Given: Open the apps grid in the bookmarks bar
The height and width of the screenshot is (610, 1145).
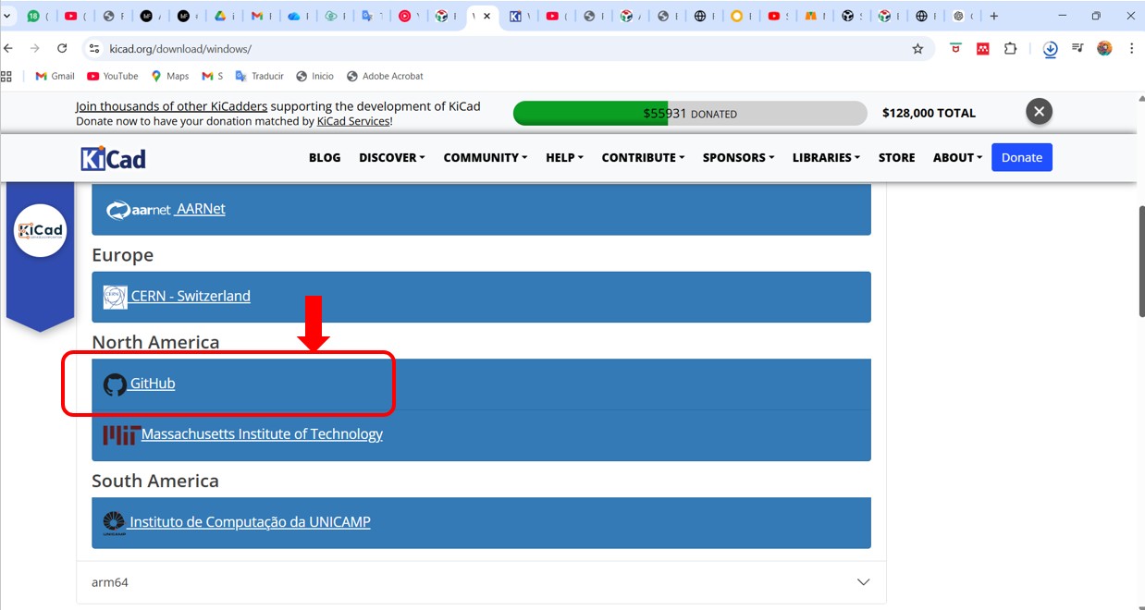Looking at the screenshot, I should coord(6,76).
